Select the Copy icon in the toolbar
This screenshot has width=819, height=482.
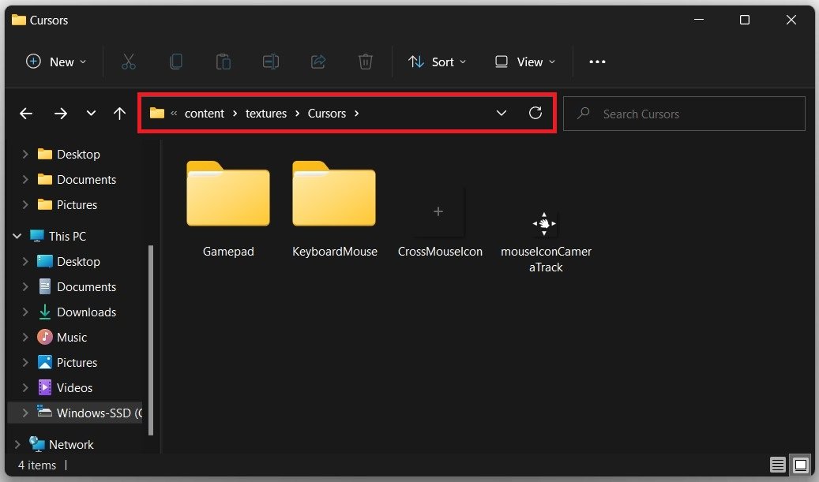click(176, 62)
